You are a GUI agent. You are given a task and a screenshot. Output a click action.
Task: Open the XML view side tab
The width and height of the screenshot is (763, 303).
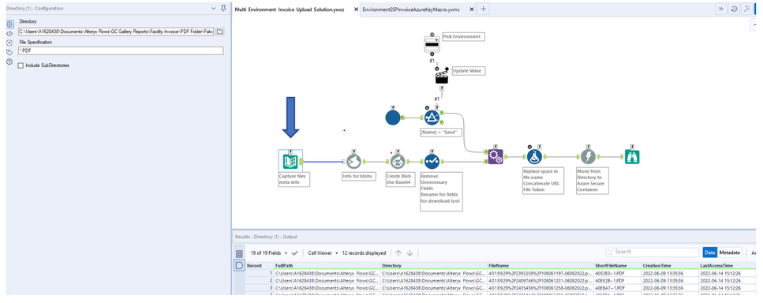[9, 33]
